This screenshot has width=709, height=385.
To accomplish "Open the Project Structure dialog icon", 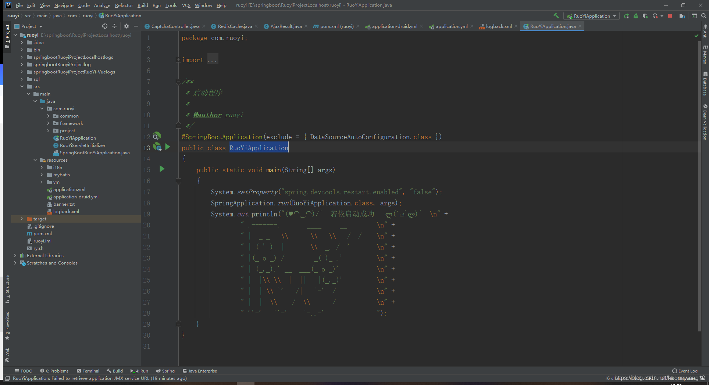I will coord(682,16).
